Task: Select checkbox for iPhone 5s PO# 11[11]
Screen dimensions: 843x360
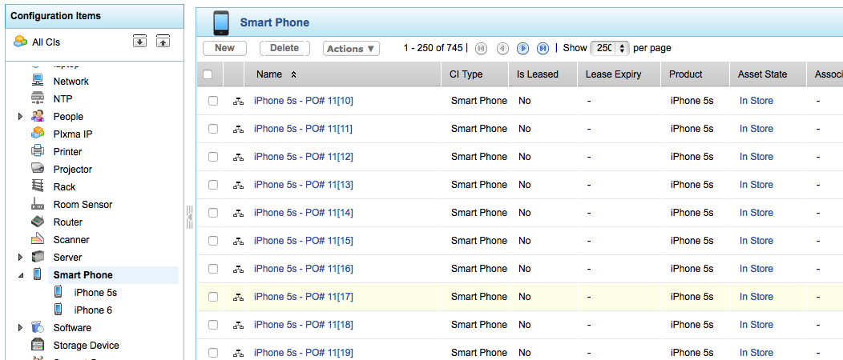Action: (213, 129)
